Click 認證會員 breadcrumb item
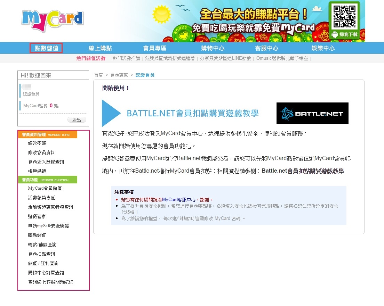The height and width of the screenshot is (306, 384). click(x=145, y=75)
